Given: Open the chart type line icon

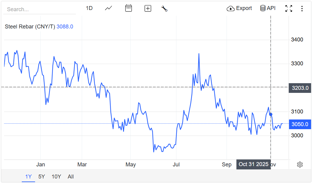Looking at the screenshot, I should [109, 8].
